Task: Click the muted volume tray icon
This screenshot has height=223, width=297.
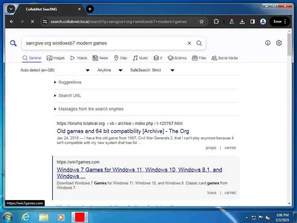Action: pos(268,218)
